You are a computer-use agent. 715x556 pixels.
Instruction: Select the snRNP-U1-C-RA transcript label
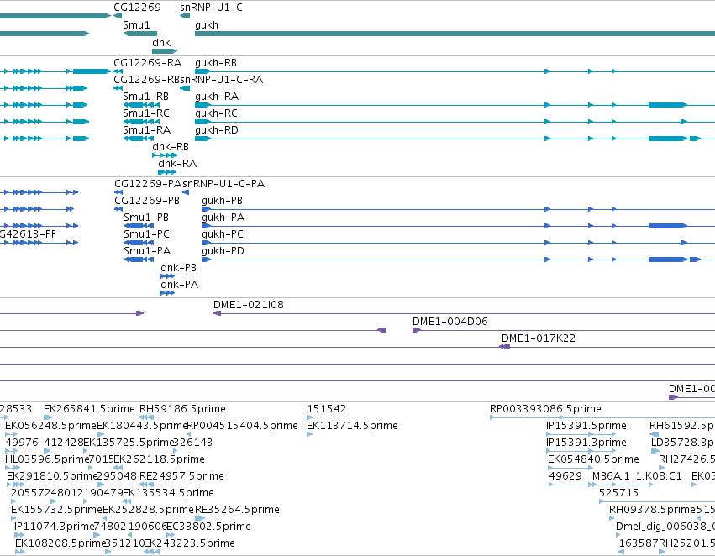click(222, 79)
